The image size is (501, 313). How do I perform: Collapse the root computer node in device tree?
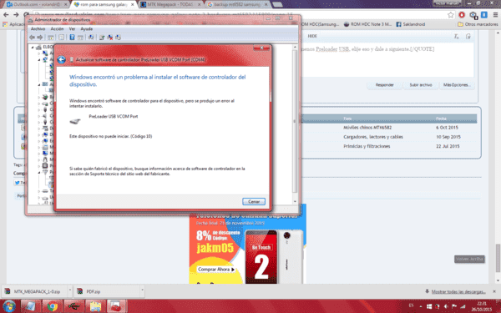pyautogui.click(x=33, y=47)
